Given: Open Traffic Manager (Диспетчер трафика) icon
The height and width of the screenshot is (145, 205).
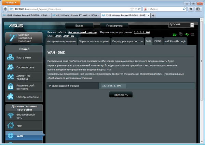Looking at the screenshot, I should (10, 77).
